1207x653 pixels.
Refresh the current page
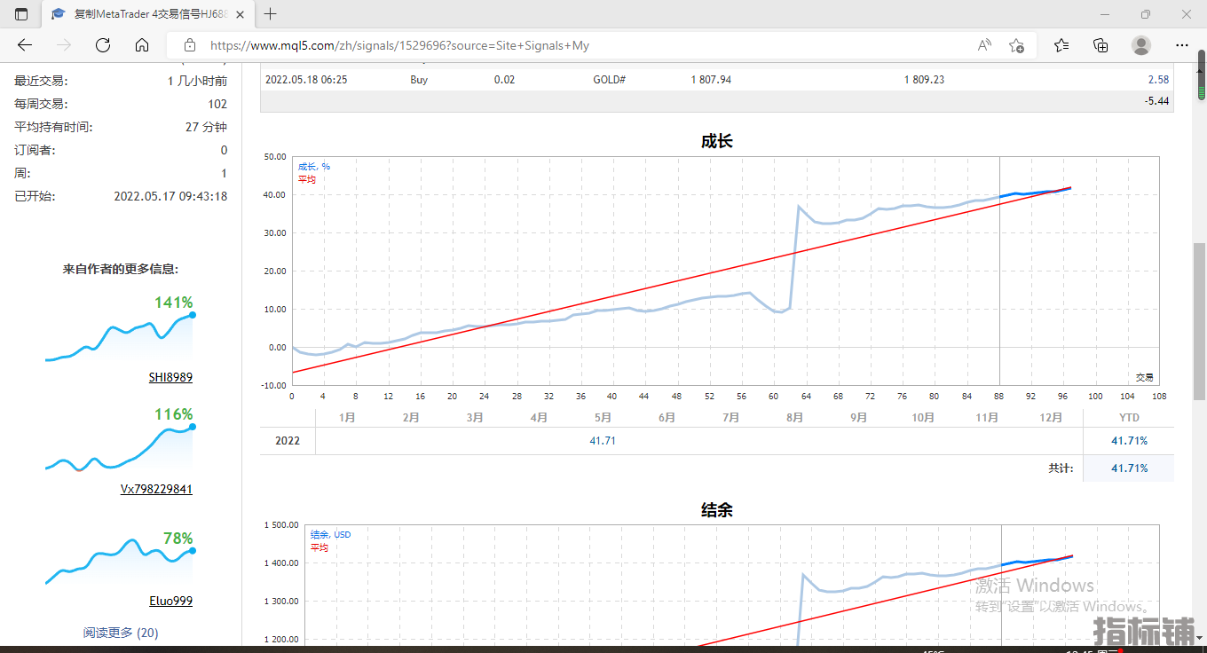point(103,45)
